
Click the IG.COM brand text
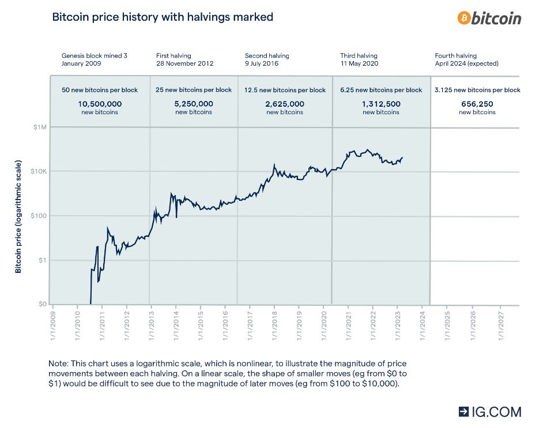[496, 411]
